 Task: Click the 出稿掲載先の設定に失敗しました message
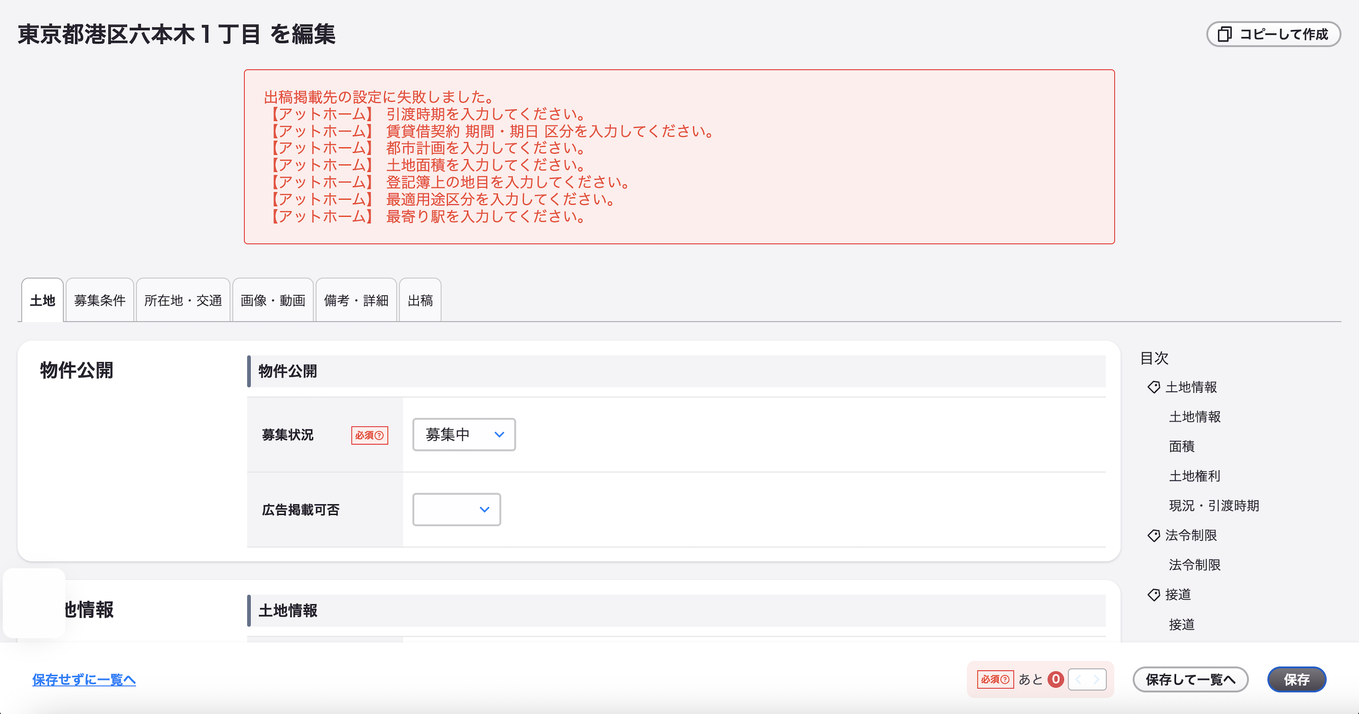[x=379, y=96]
